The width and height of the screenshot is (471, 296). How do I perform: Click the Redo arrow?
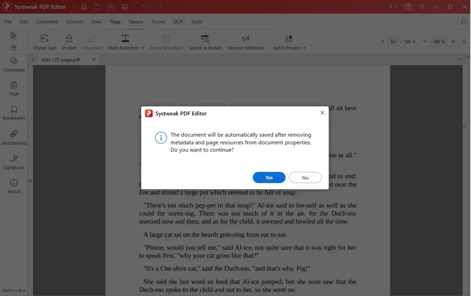click(159, 6)
